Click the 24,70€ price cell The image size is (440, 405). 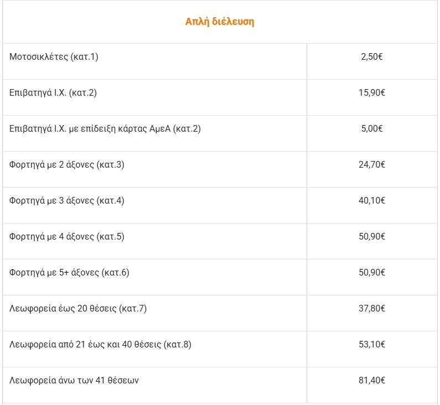pos(371,165)
